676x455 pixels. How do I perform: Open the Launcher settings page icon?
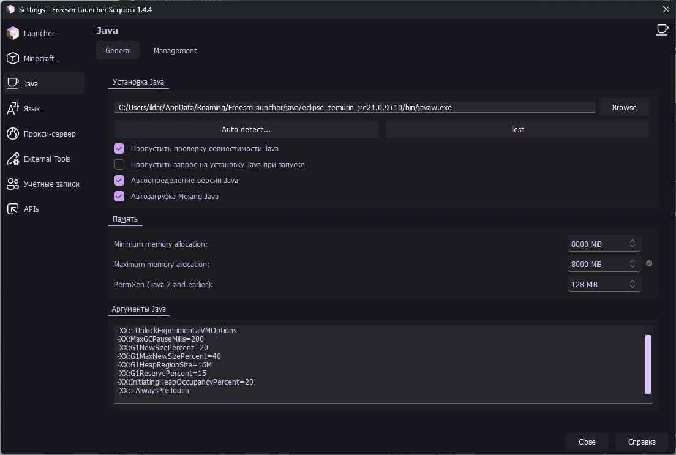click(x=13, y=33)
